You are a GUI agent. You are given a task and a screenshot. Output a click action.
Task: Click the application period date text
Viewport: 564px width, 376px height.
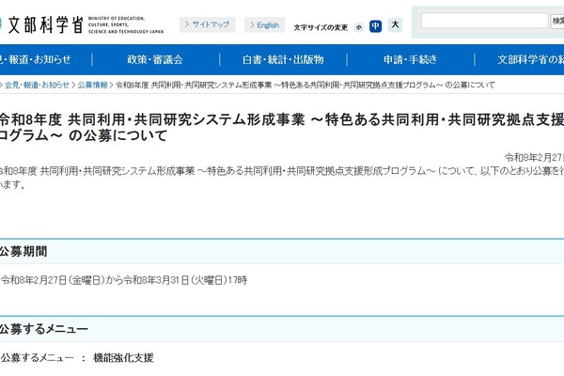click(124, 280)
